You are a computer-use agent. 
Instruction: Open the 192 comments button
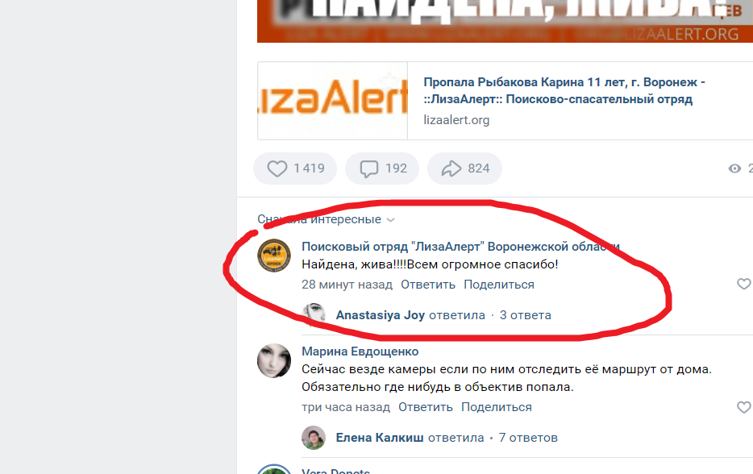382,168
